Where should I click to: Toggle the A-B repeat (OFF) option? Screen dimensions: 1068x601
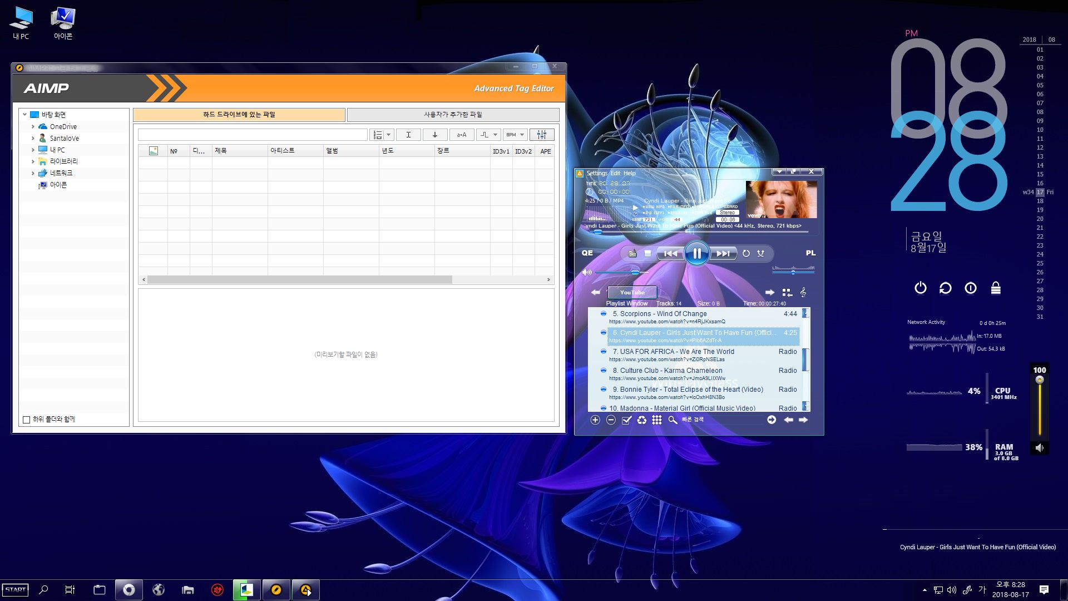click(654, 213)
